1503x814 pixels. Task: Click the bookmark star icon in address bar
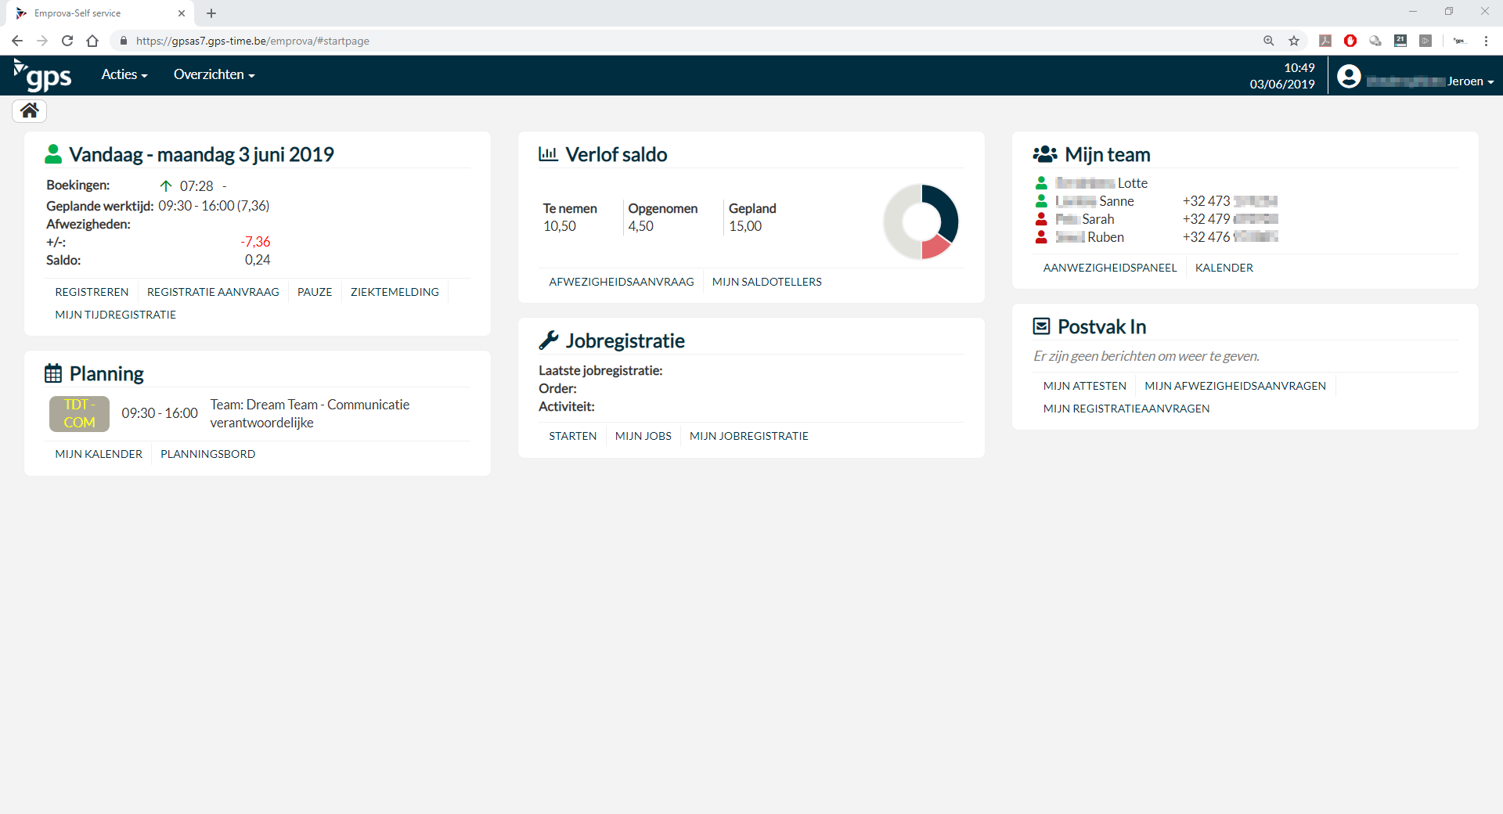point(1294,41)
